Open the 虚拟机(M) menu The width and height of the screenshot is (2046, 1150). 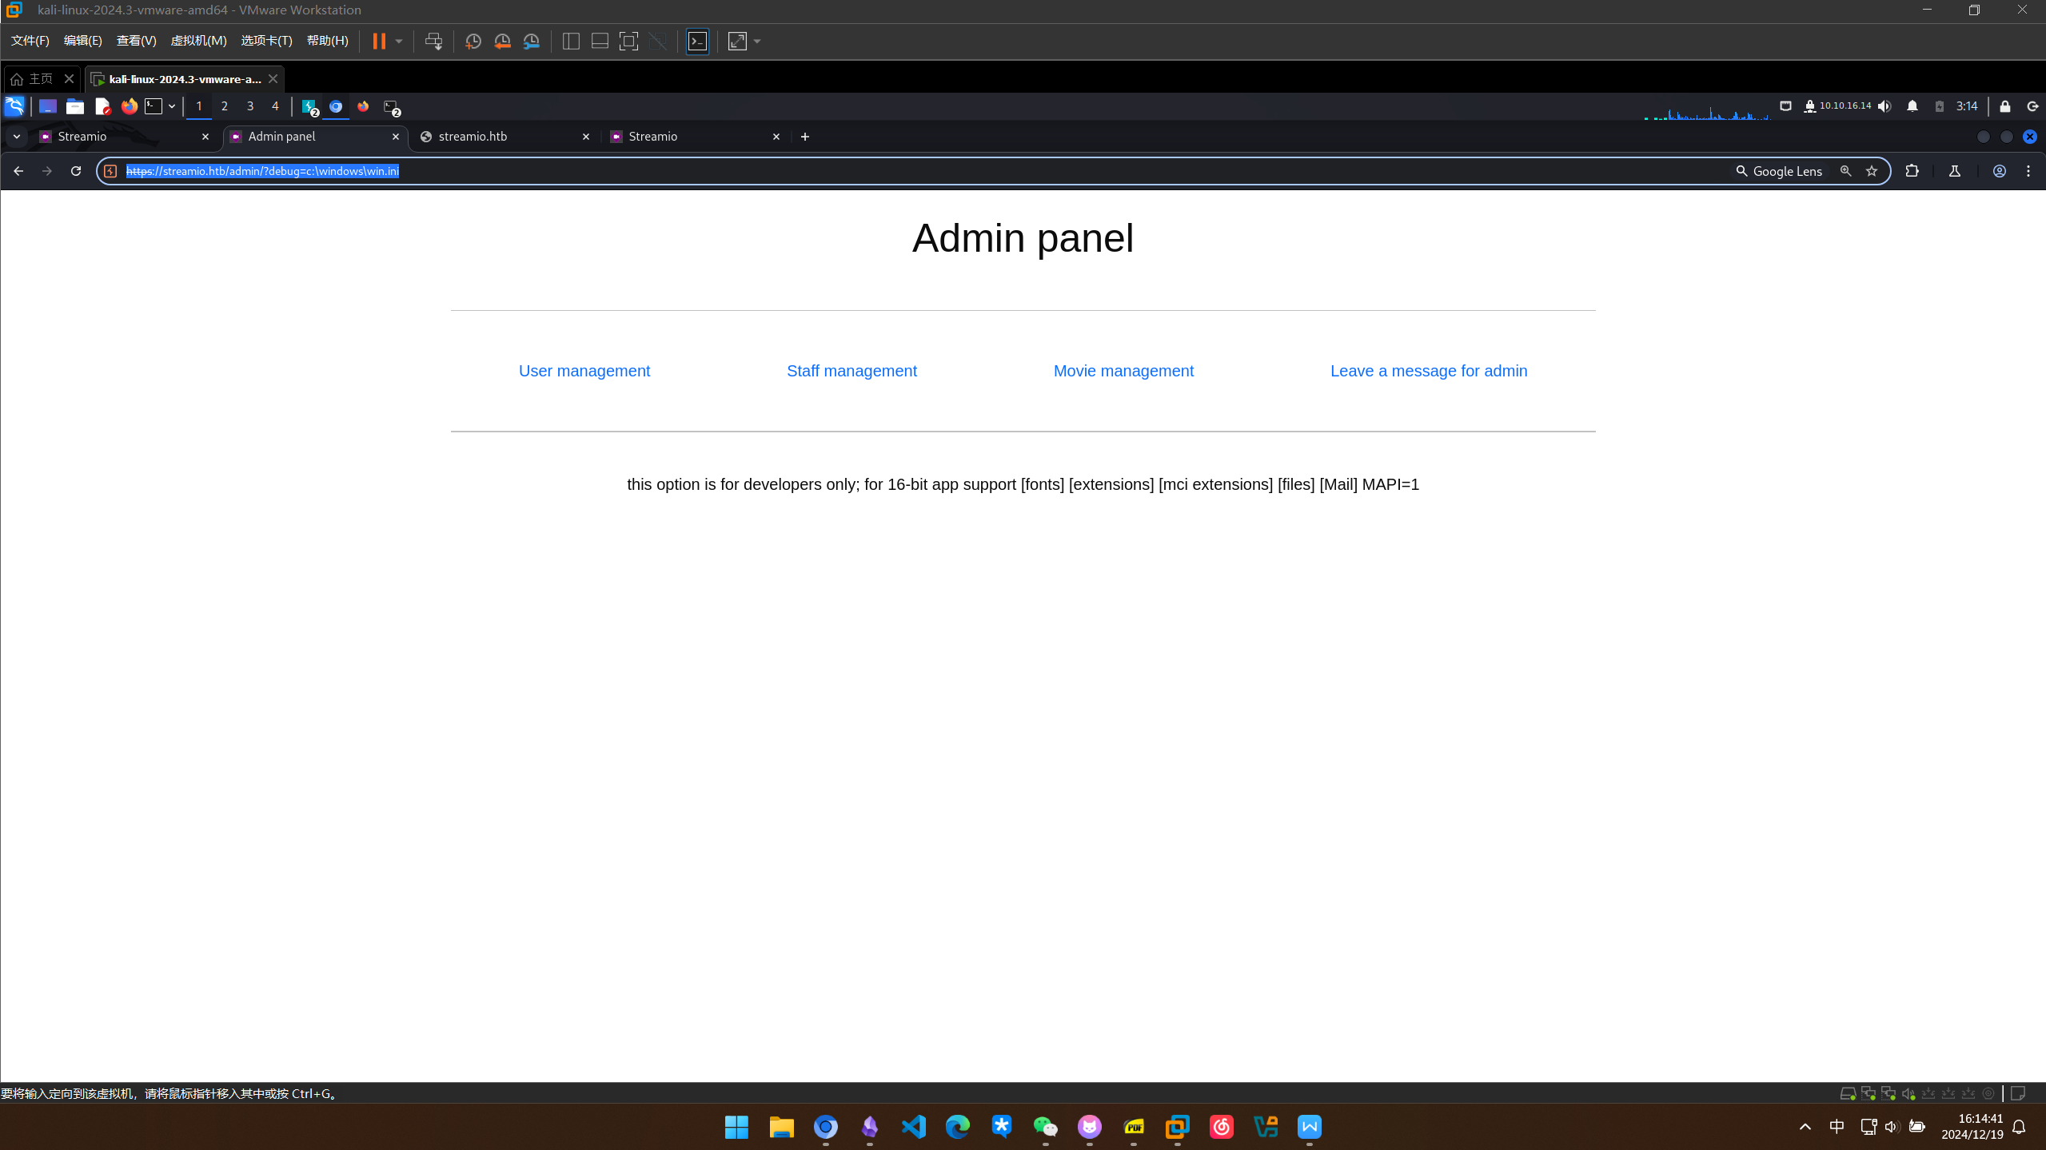click(x=198, y=41)
